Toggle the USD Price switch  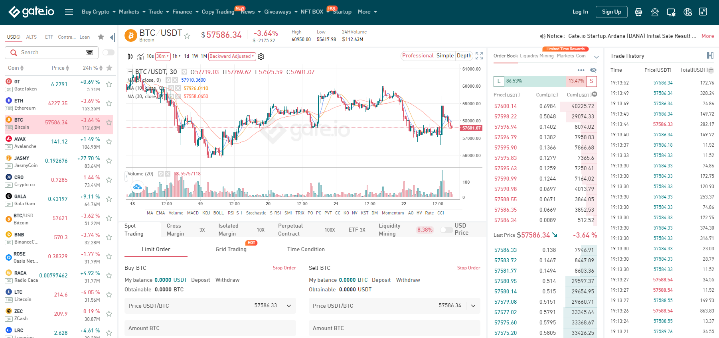tap(446, 230)
